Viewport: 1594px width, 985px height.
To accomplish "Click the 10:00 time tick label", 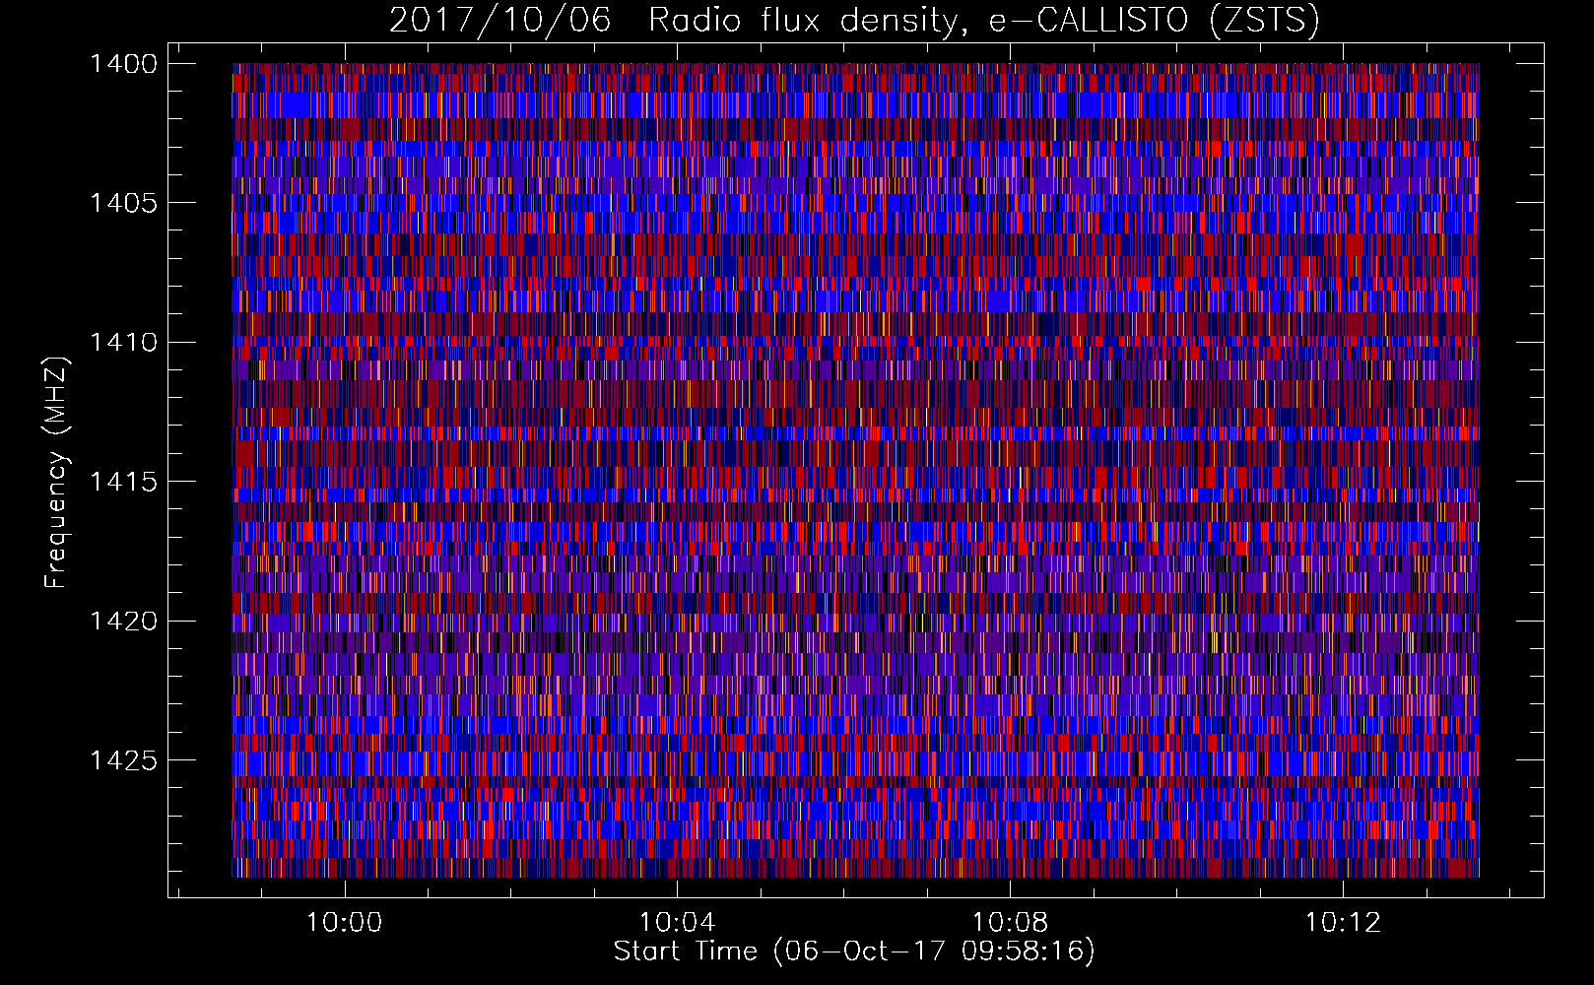I will point(344,923).
